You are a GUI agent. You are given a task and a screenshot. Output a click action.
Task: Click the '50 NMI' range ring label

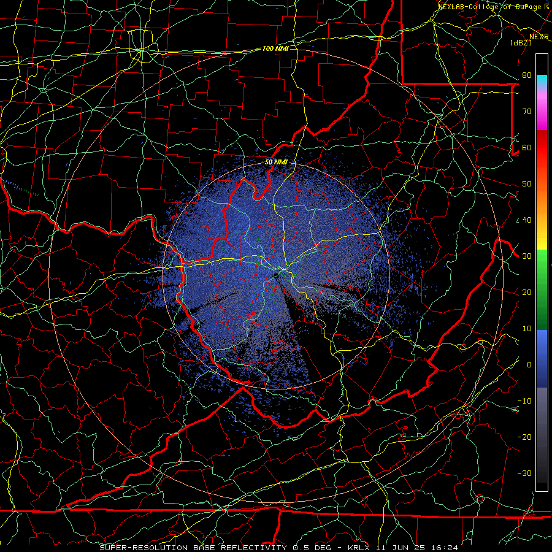[x=276, y=163]
